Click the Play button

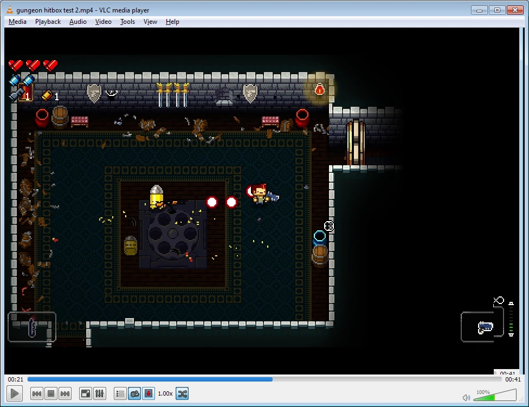[15, 393]
